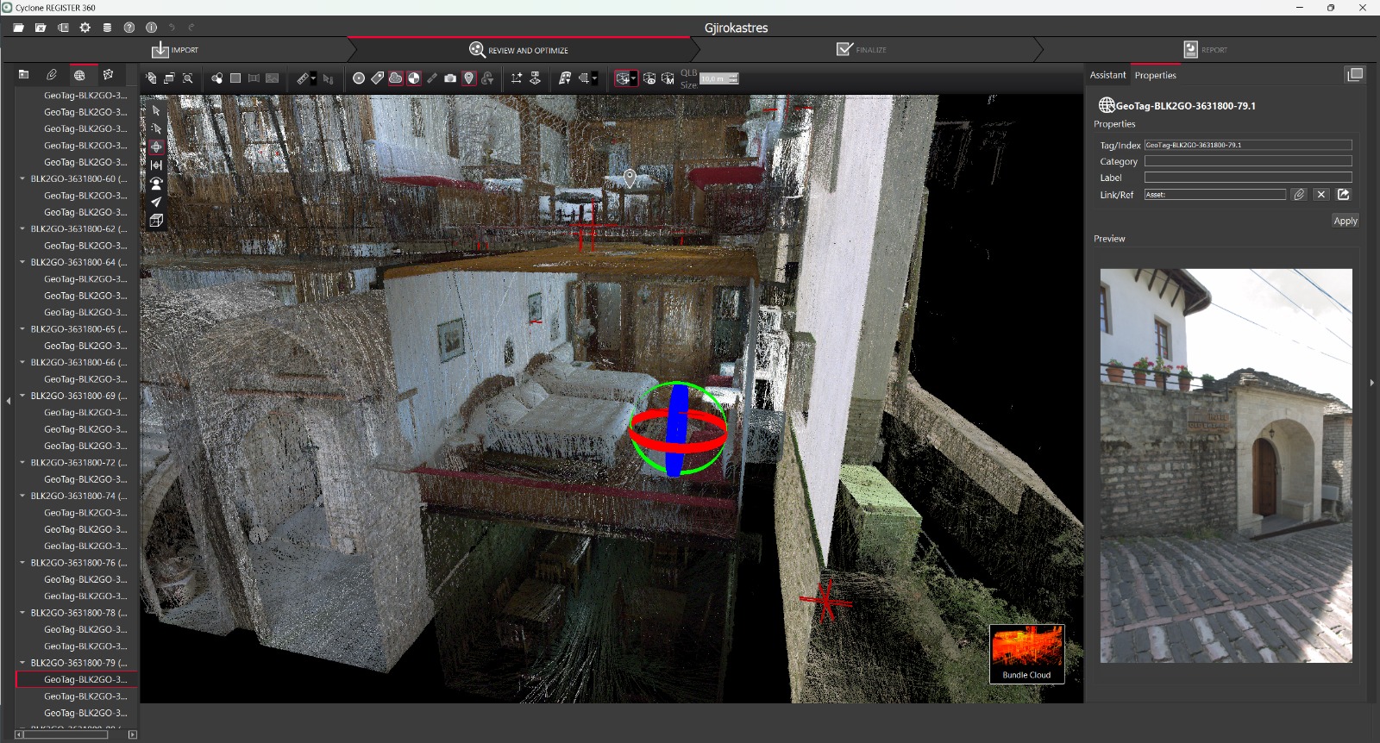This screenshot has height=743, width=1380.
Task: Clear the Link/Ref with X button
Action: (1321, 195)
